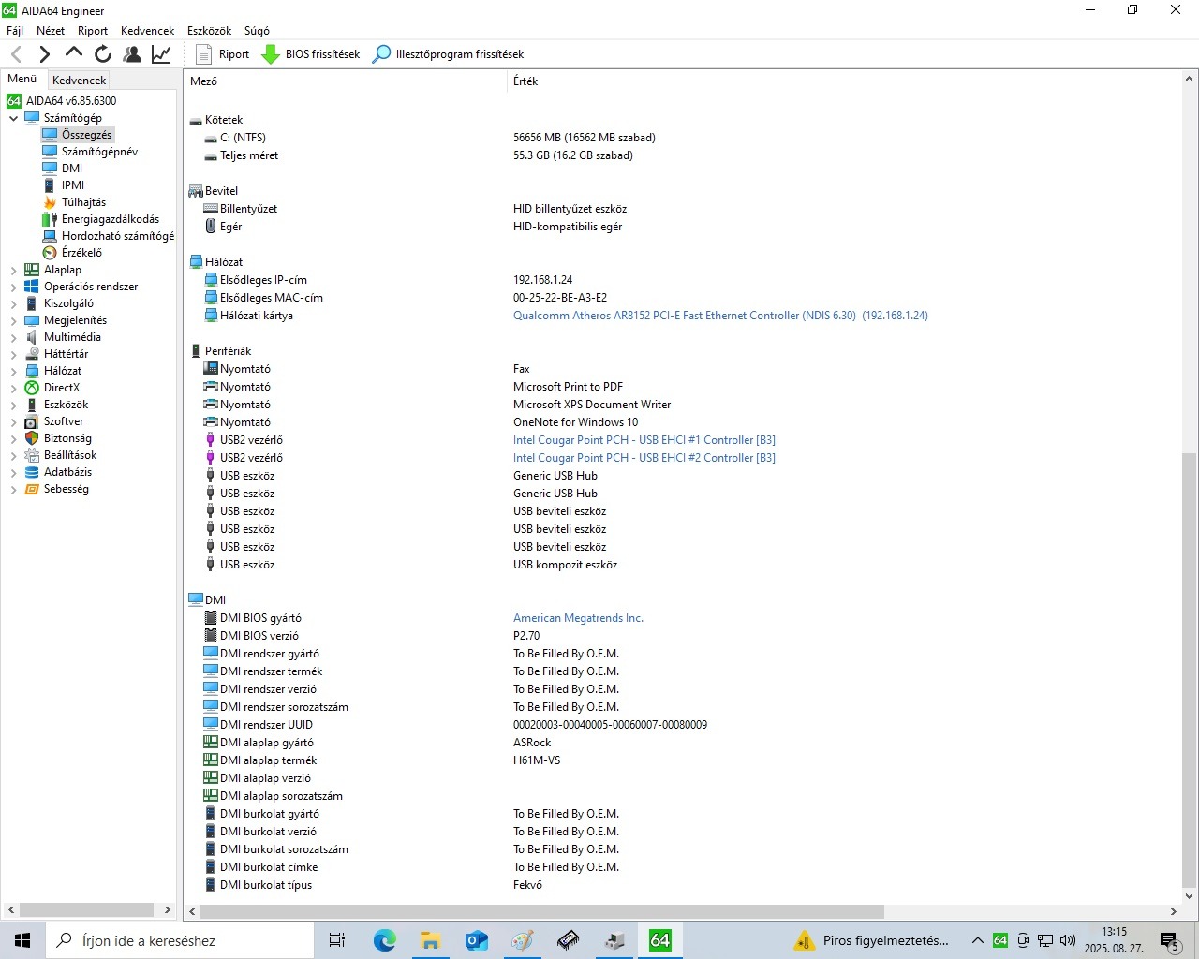This screenshot has width=1199, height=959.
Task: Expand the Háttértár tree node
Action: (13, 354)
